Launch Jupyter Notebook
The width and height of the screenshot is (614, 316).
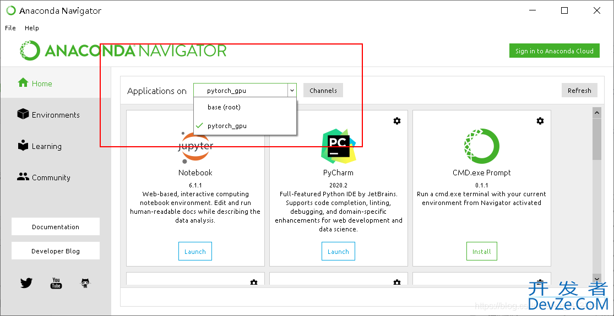point(195,252)
